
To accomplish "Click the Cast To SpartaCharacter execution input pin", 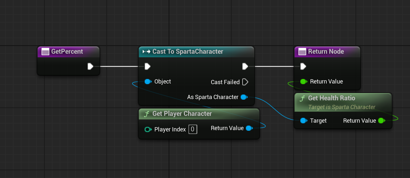I will tap(148, 66).
